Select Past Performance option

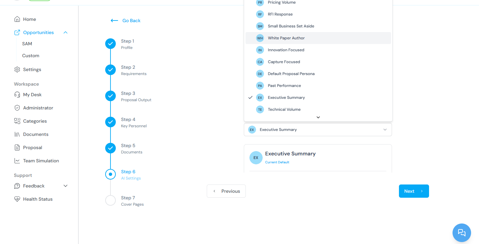point(318,86)
